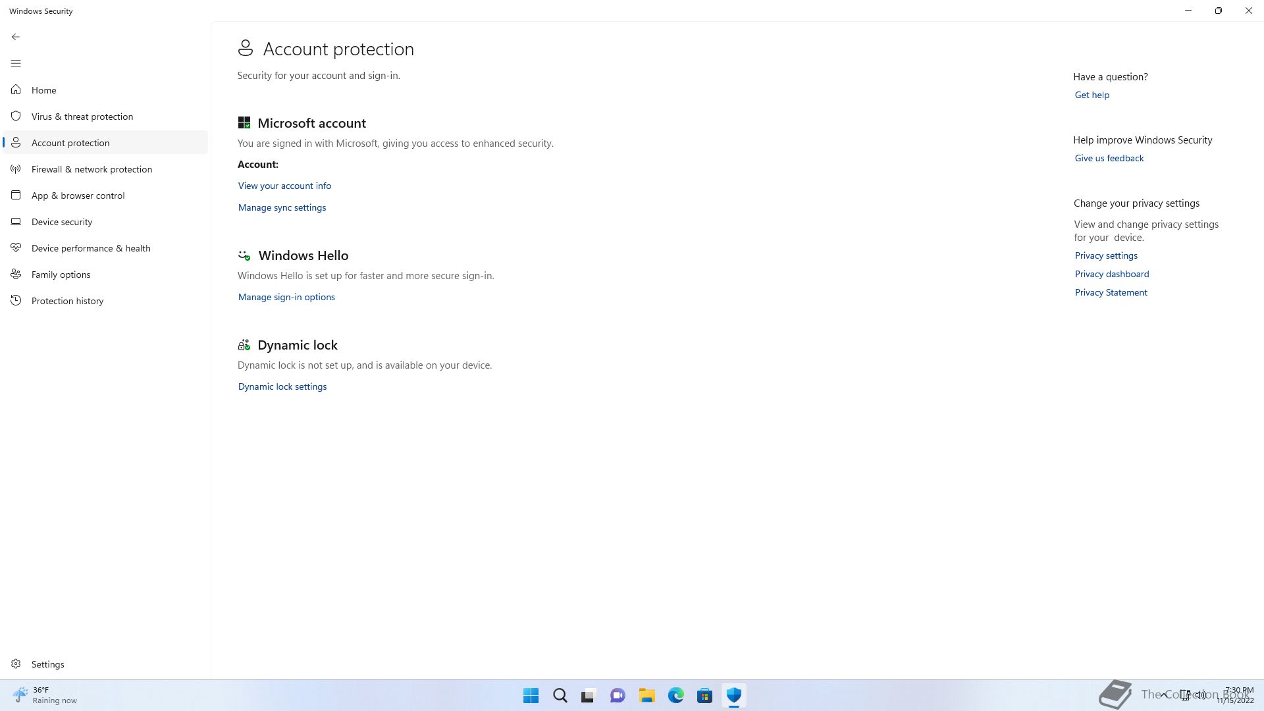Screen dimensions: 1264x711
Task: Open Microsoft Store from taskbar
Action: [704, 695]
